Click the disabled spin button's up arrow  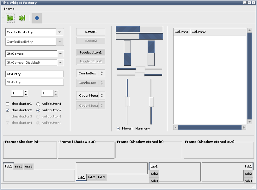(x=56, y=92)
